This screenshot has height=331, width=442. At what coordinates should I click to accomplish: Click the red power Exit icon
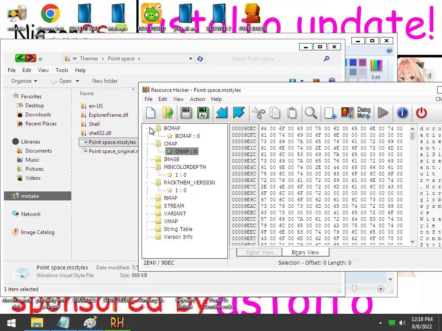click(421, 113)
